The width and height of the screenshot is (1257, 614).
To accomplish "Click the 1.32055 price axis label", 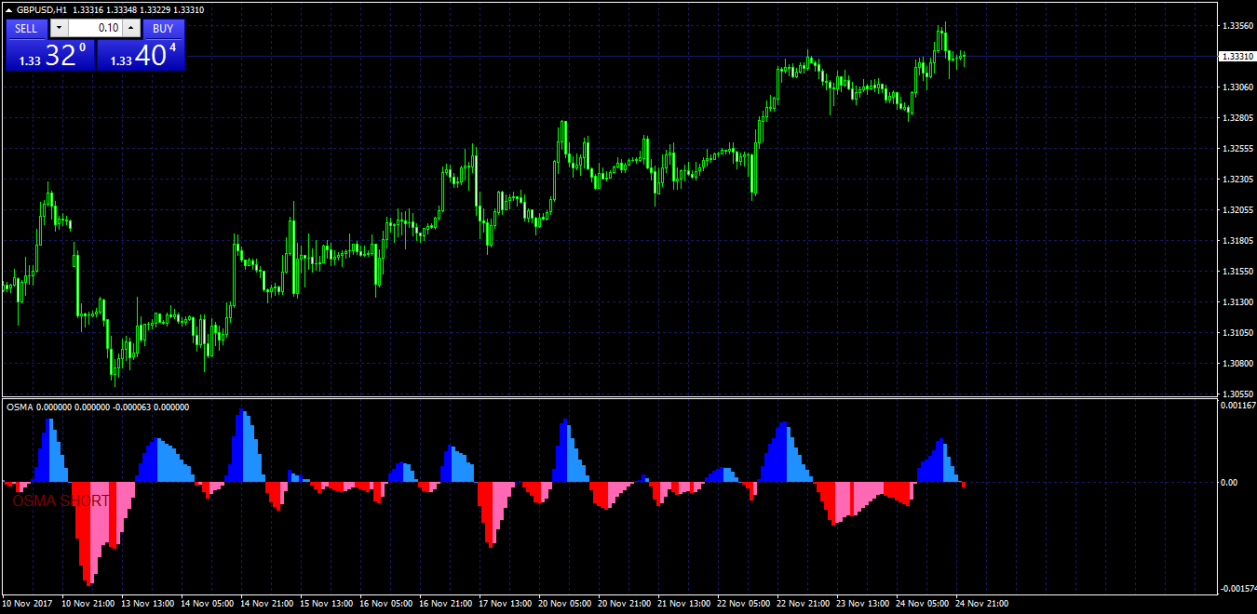I will tap(1236, 210).
